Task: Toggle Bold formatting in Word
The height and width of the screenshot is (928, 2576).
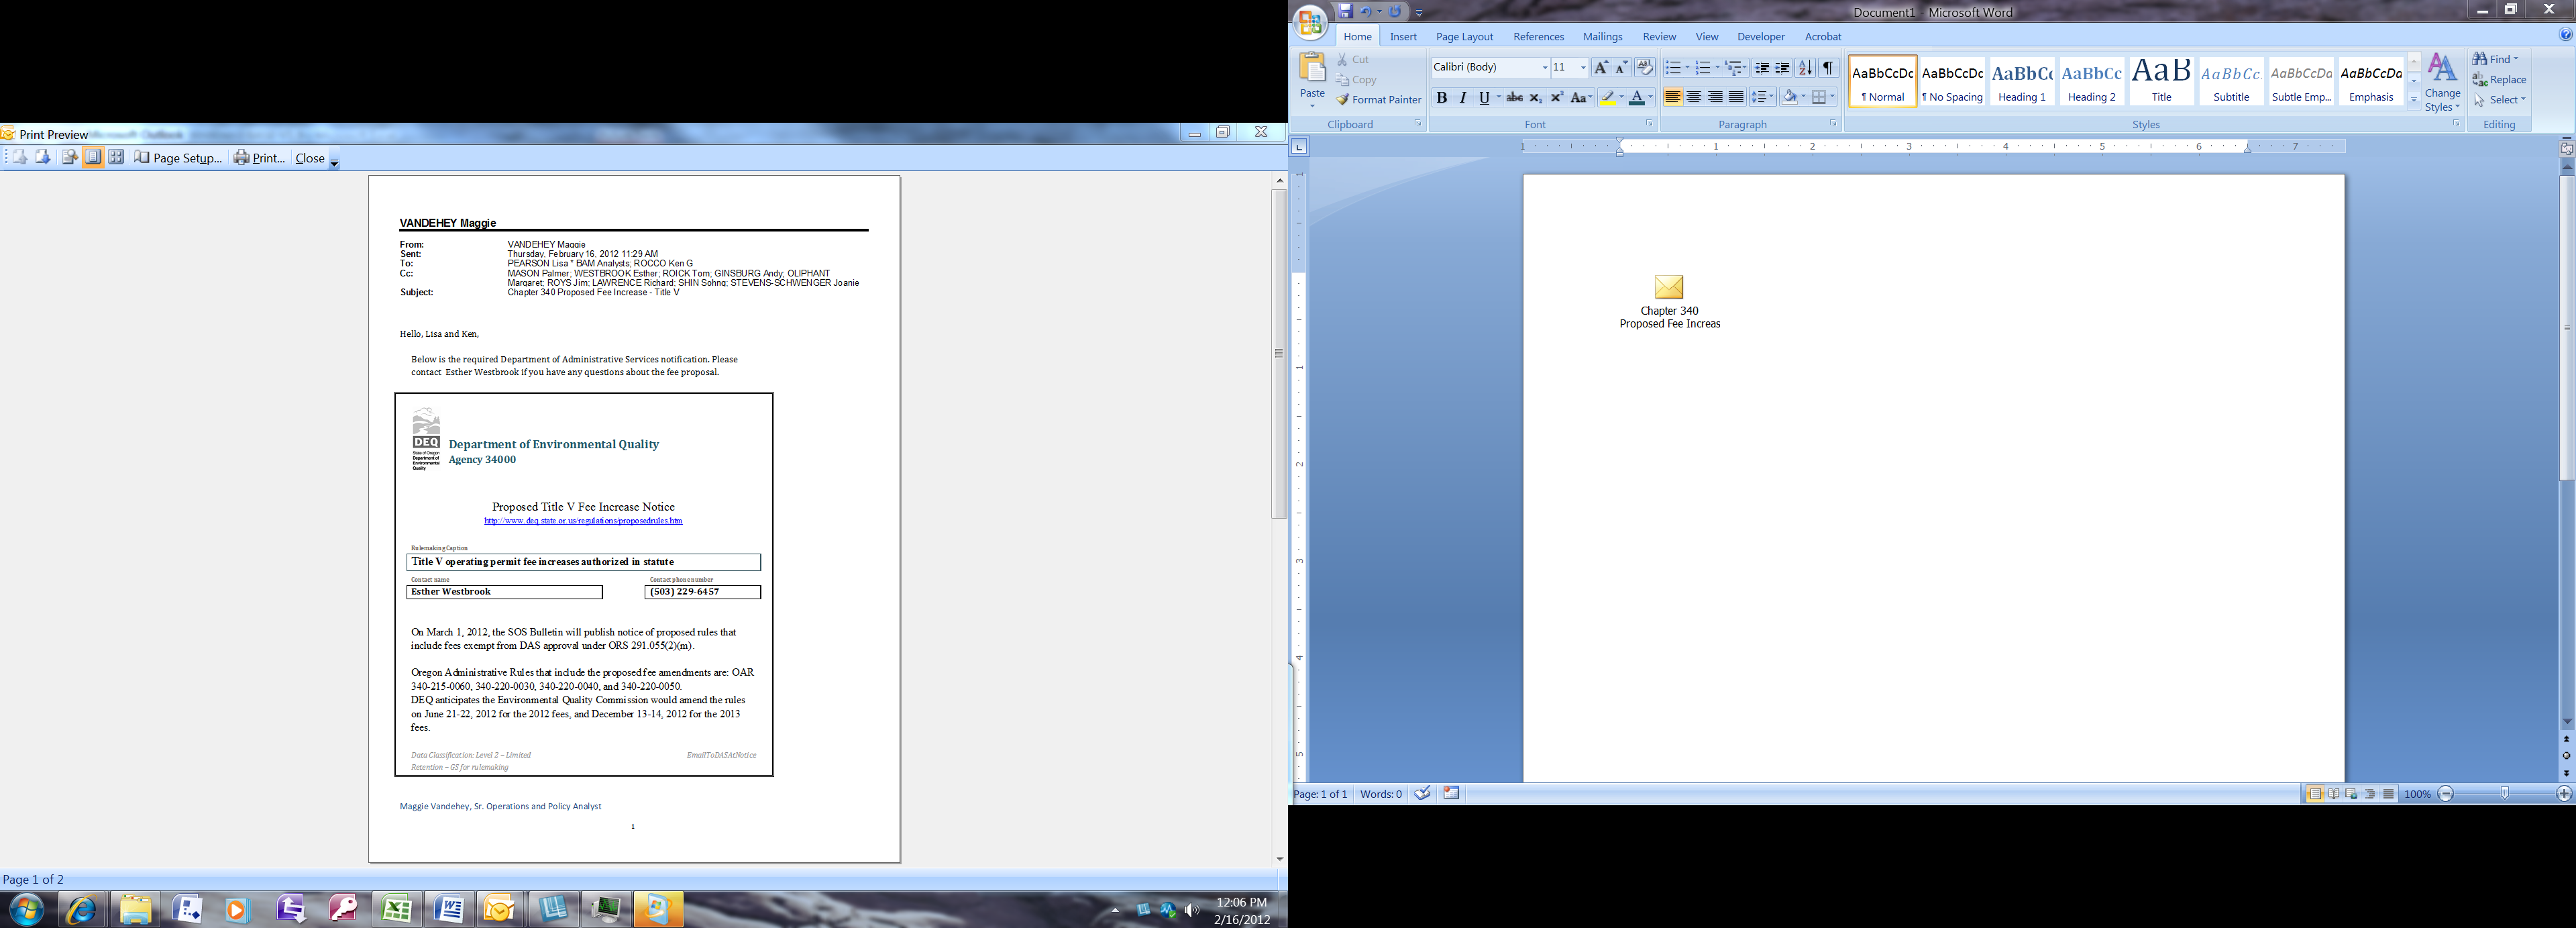Action: point(1441,97)
